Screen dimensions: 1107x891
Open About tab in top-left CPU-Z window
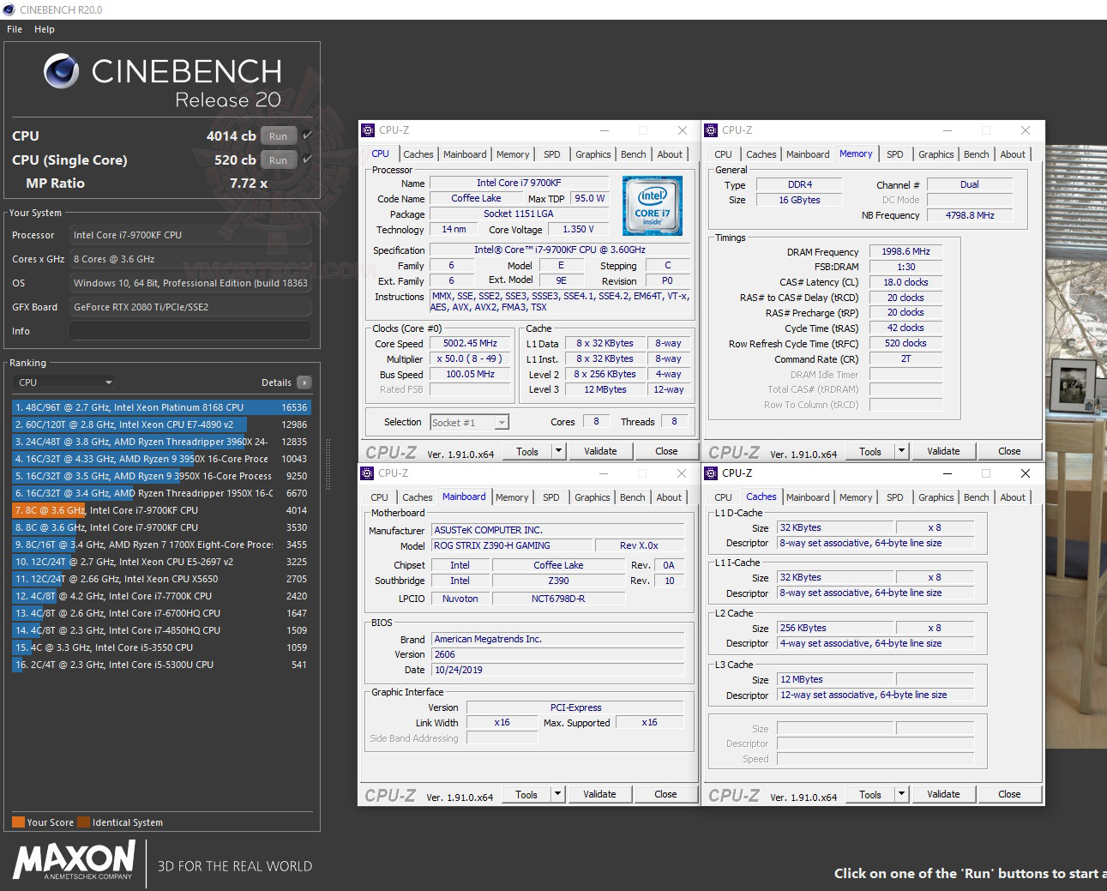pyautogui.click(x=671, y=154)
